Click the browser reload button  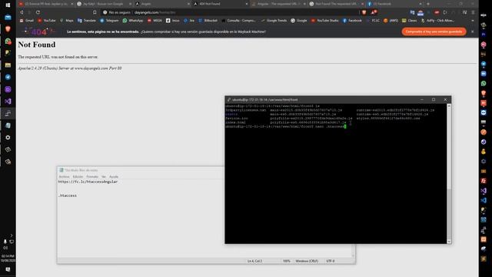coord(38,12)
